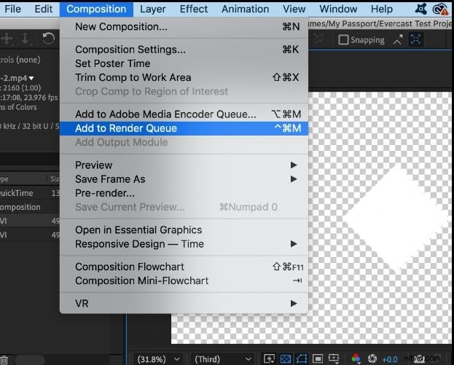Image resolution: width=454 pixels, height=365 pixels.
Task: Choose Composition Flowchart
Action: [x=184, y=267]
